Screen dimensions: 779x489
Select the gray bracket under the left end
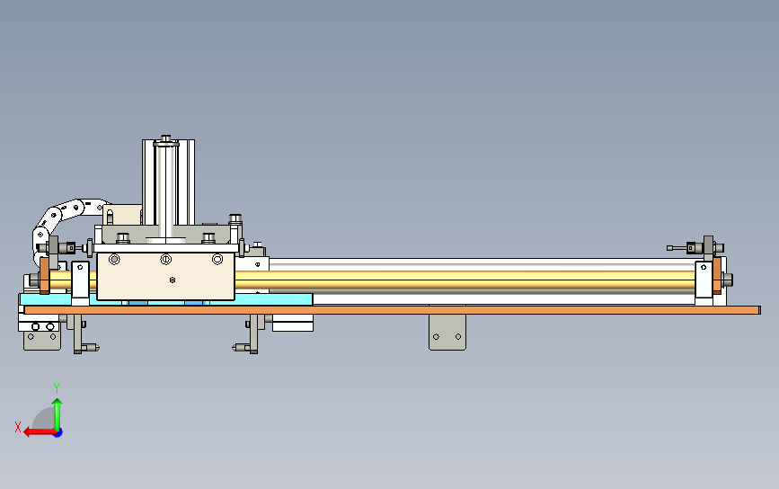42,341
